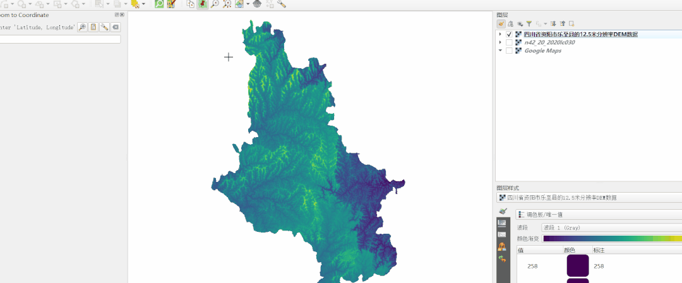Screen dimensions: 682x283
Task: Click the coordinate text input field
Action: pyautogui.click(x=60, y=39)
